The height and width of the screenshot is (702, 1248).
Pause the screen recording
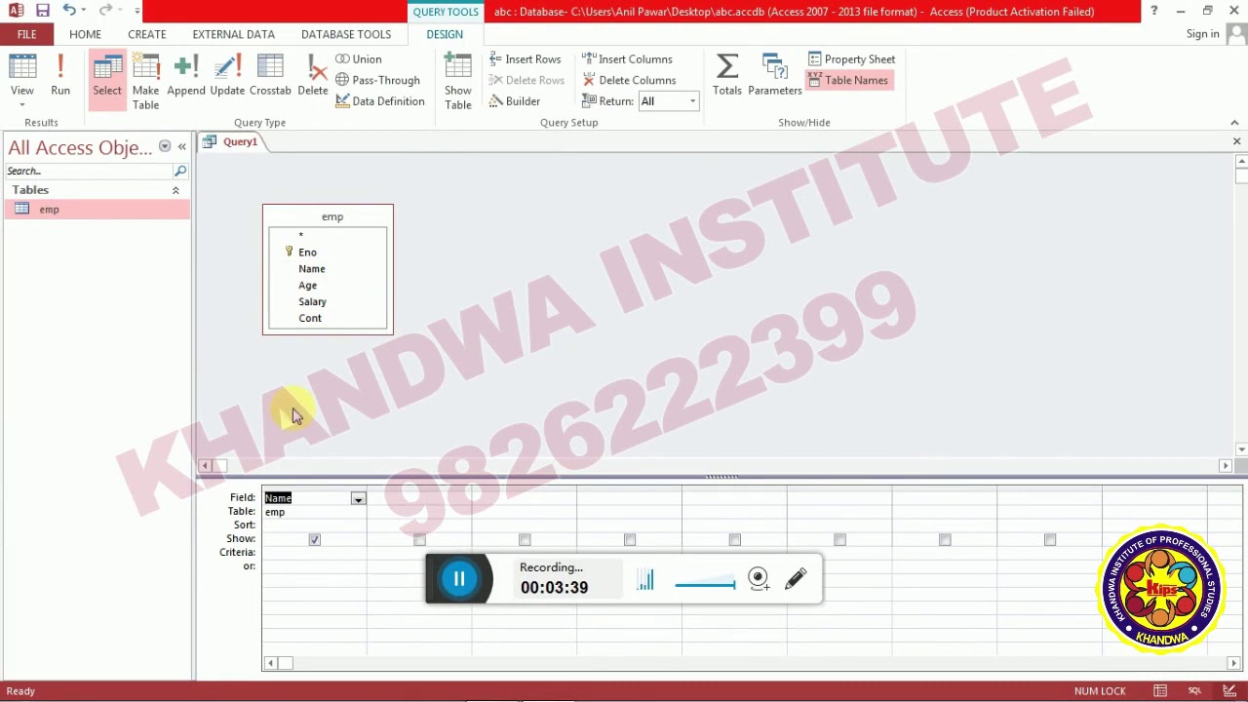coord(459,579)
